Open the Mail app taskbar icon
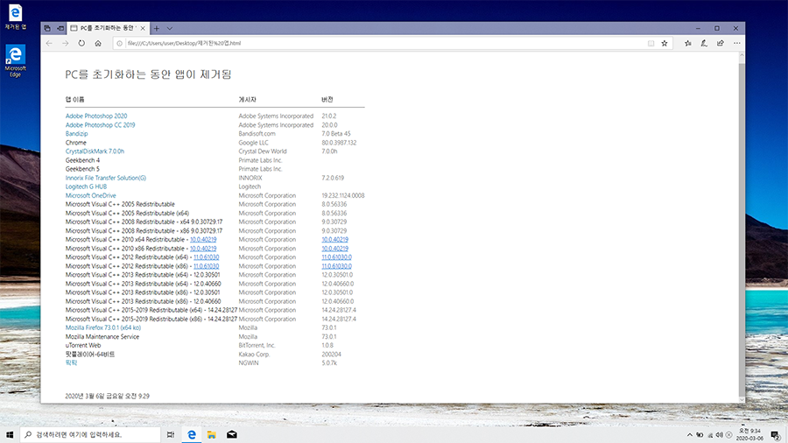 [x=232, y=434]
